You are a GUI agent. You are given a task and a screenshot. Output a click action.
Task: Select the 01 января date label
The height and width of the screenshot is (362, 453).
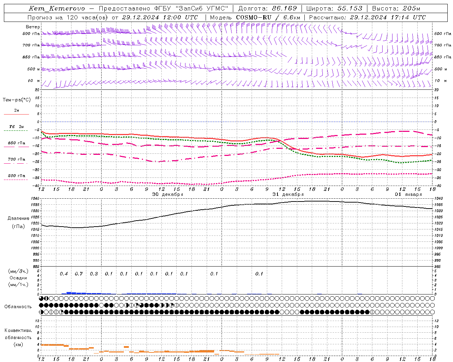pyautogui.click(x=408, y=194)
